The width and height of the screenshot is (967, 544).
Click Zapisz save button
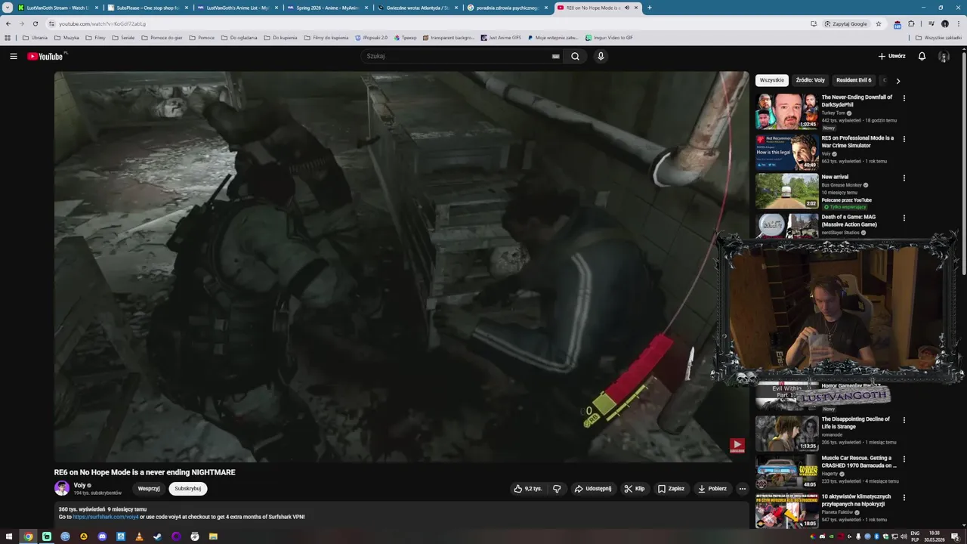[x=671, y=489]
